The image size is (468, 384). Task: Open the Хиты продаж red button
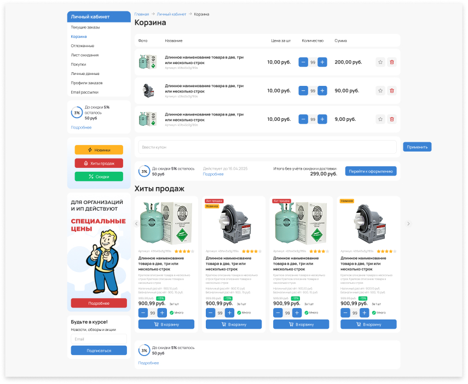(99, 163)
